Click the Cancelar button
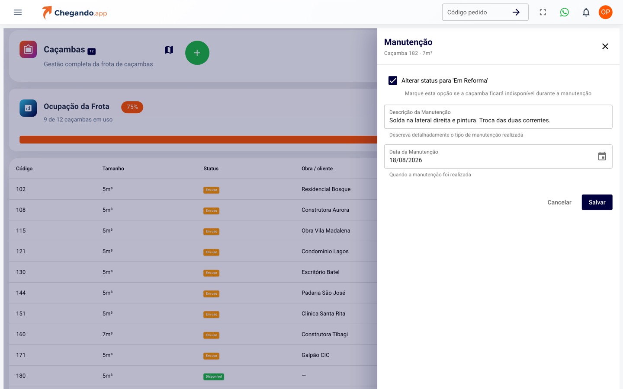This screenshot has height=389, width=623. (559, 202)
